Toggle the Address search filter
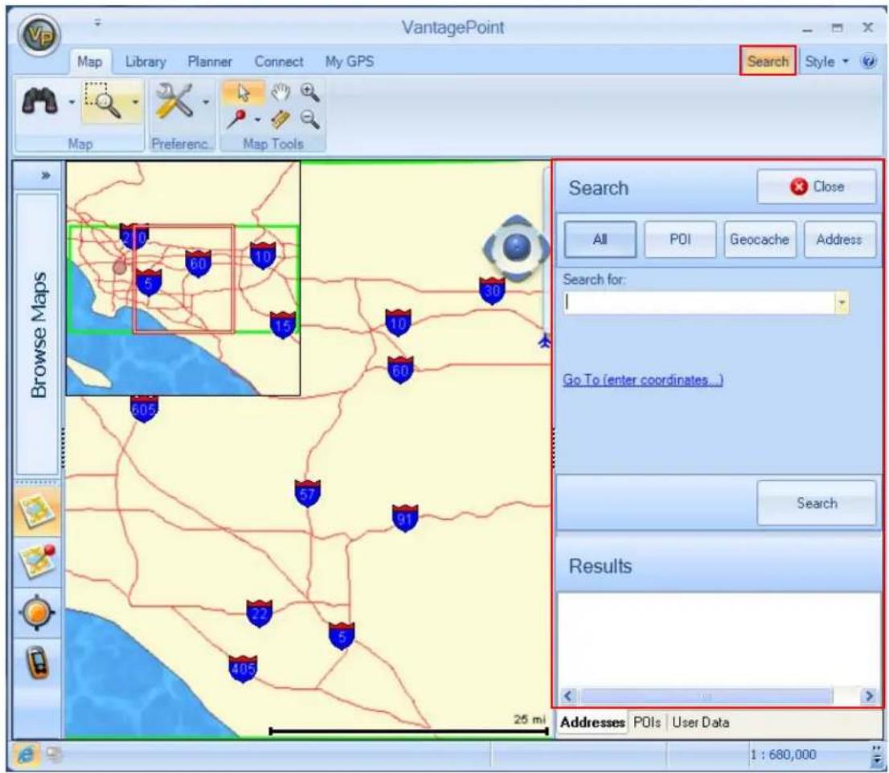Viewport: 889px width, 773px height. (x=839, y=239)
